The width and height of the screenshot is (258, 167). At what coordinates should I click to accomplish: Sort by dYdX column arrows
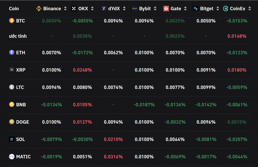click(x=124, y=9)
